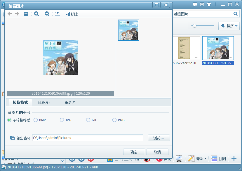Go to the next image using forward arrow
Image resolution: width=242 pixels, height=171 pixels.
[17, 14]
